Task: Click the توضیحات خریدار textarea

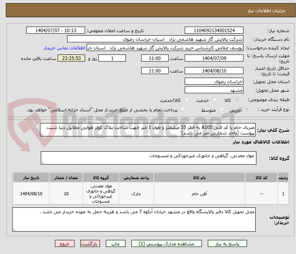Action: (x=134, y=220)
